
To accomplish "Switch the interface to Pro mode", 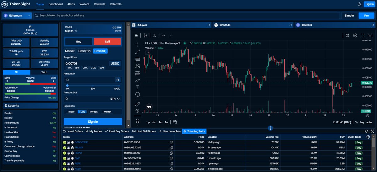I will coord(366,15).
